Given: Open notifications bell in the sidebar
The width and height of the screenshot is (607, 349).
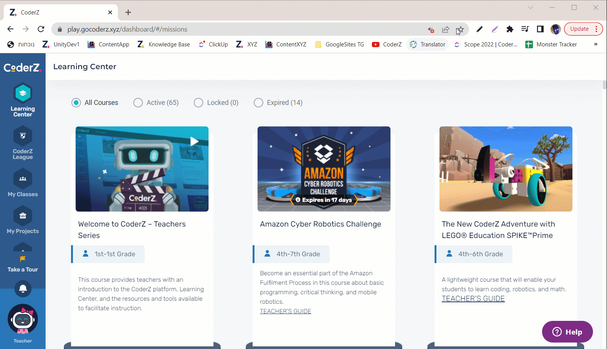Looking at the screenshot, I should (x=23, y=289).
